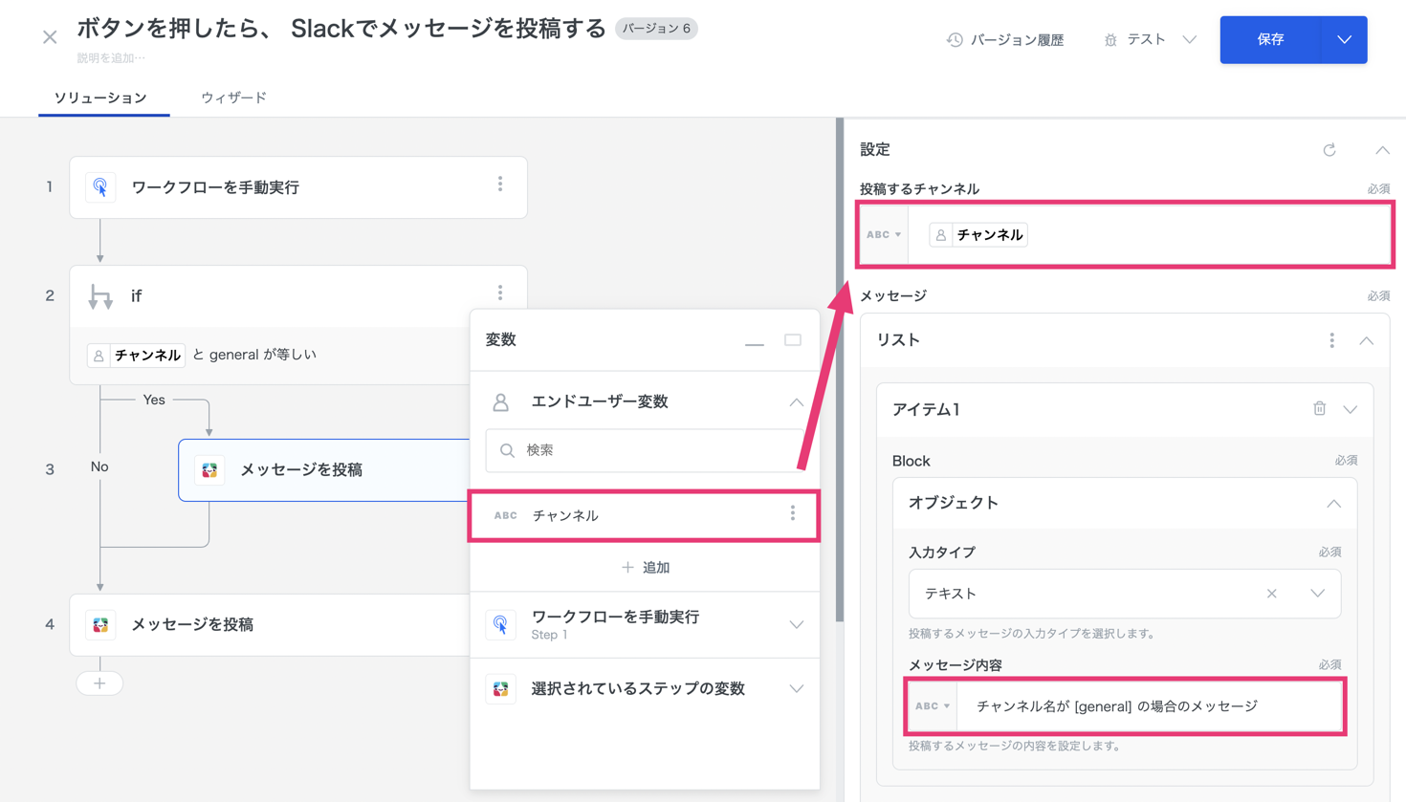
Task: Click 追加 to add a variable
Action: pos(646,568)
